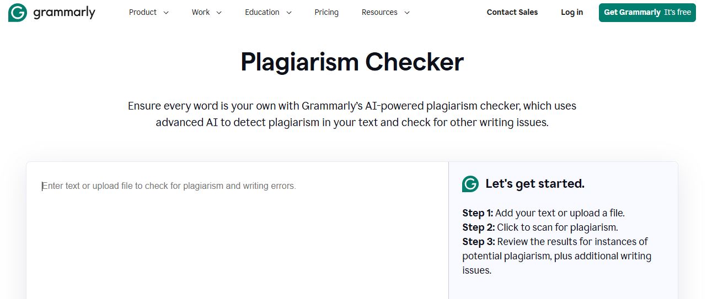This screenshot has width=707, height=299.
Task: Open the Resources menu label
Action: point(379,12)
